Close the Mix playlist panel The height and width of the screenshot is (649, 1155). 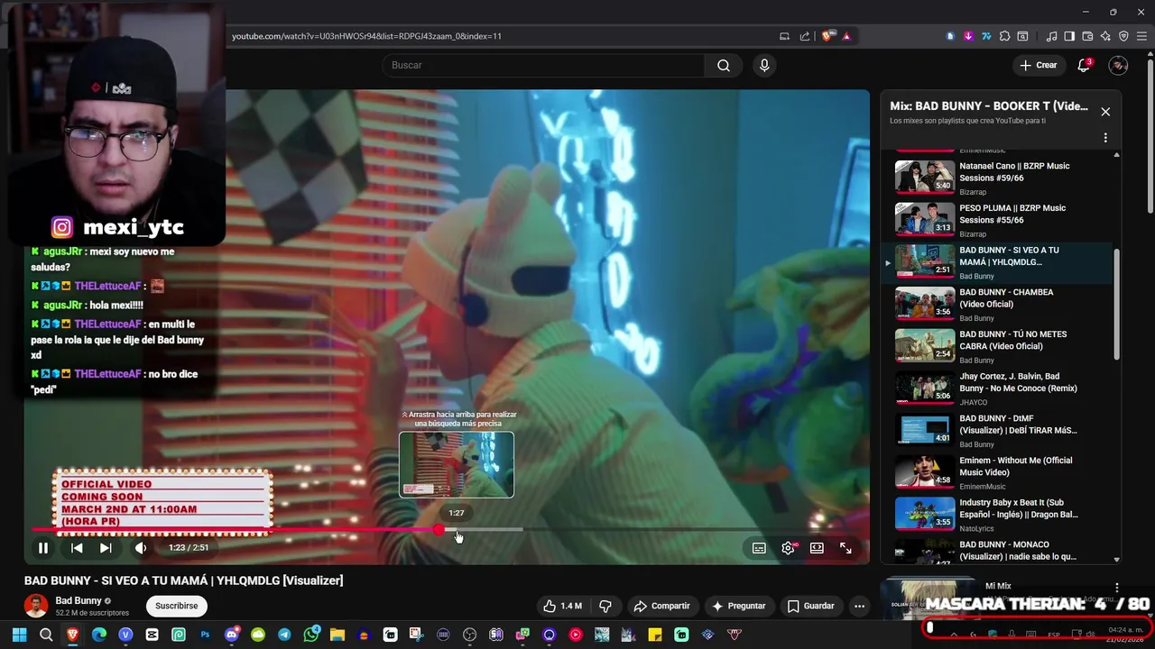1105,112
